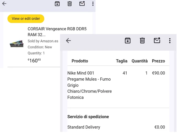Viewport: 188px width, 134px height.
Task: Click the size value 41
Action: point(125,73)
